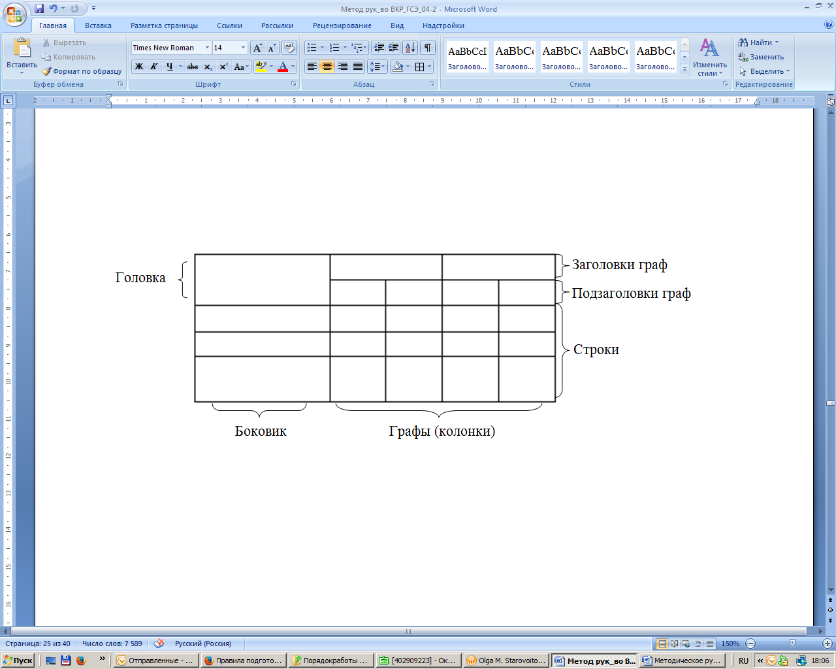The width and height of the screenshot is (836, 669).
Task: Toggle superscript x² formatting
Action: [x=223, y=67]
